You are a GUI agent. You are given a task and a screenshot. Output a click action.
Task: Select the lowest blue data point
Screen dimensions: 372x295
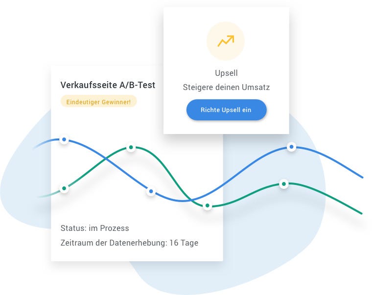click(x=151, y=191)
